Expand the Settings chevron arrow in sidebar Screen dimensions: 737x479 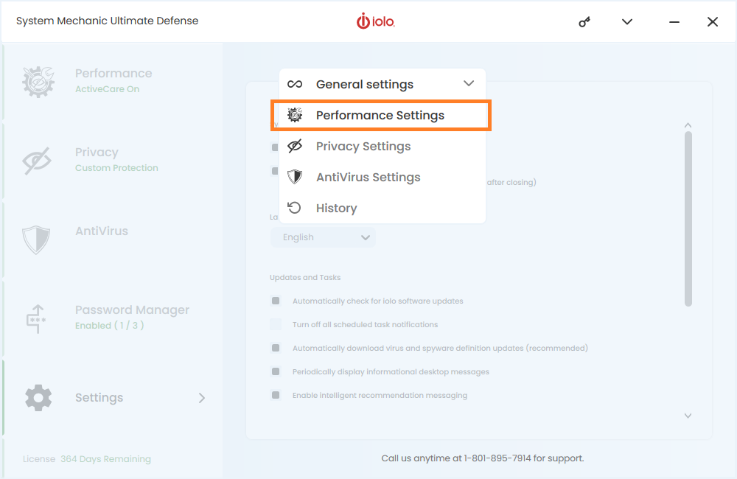202,398
